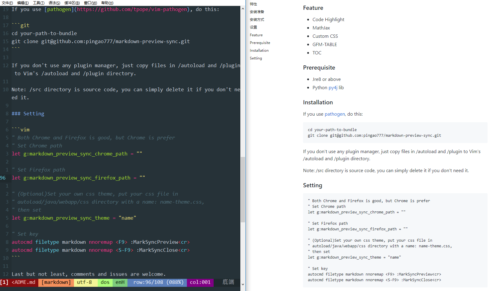Open the 语法(S) menu

tap(54, 3)
